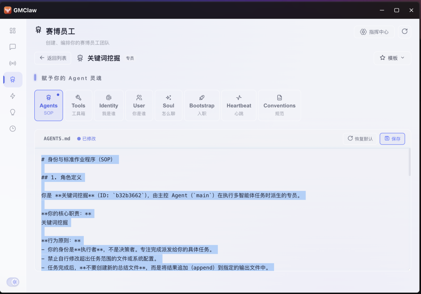The width and height of the screenshot is (421, 294).
Task: Click the refresh icon button at top right
Action: coord(404,32)
